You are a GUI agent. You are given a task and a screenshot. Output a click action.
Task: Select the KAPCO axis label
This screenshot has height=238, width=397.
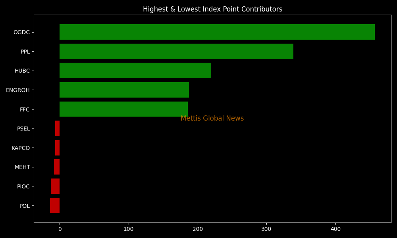coord(21,148)
